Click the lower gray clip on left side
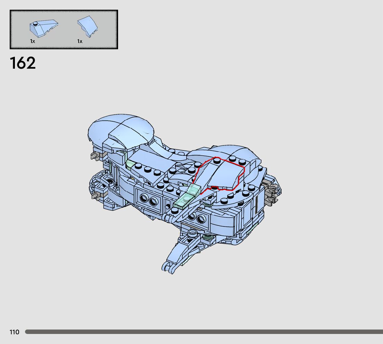The width and height of the screenshot is (383, 344). click(96, 196)
